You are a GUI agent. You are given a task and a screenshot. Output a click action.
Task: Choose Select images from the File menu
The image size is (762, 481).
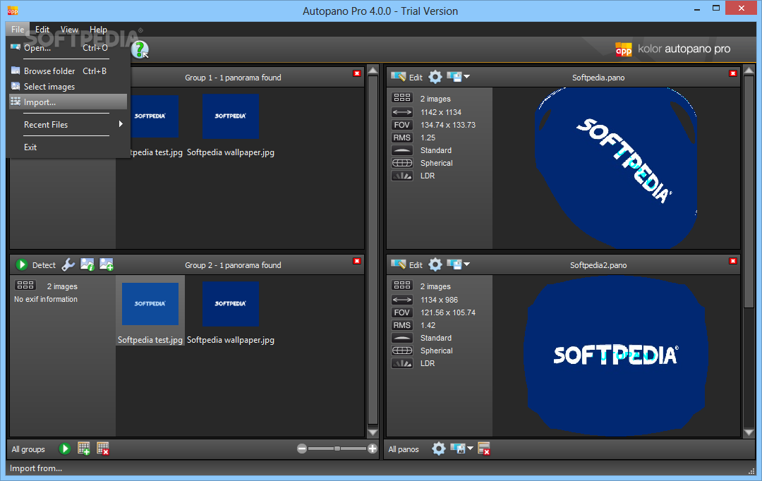[68, 87]
